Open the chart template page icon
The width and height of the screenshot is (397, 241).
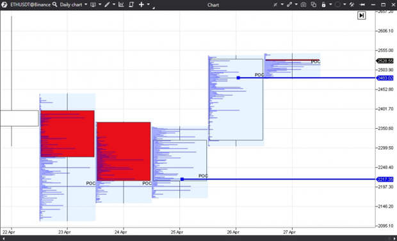pyautogui.click(x=131, y=4)
